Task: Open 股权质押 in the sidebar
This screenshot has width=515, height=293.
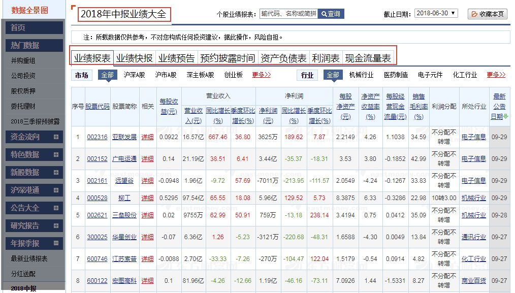Action: coord(23,91)
